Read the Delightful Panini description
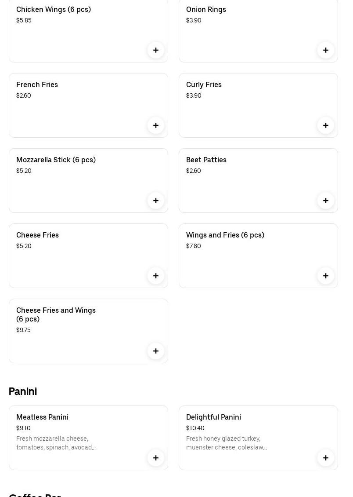This screenshot has height=497, width=353. [226, 443]
